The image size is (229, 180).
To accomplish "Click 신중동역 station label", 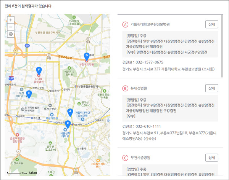I will [x=54, y=91].
